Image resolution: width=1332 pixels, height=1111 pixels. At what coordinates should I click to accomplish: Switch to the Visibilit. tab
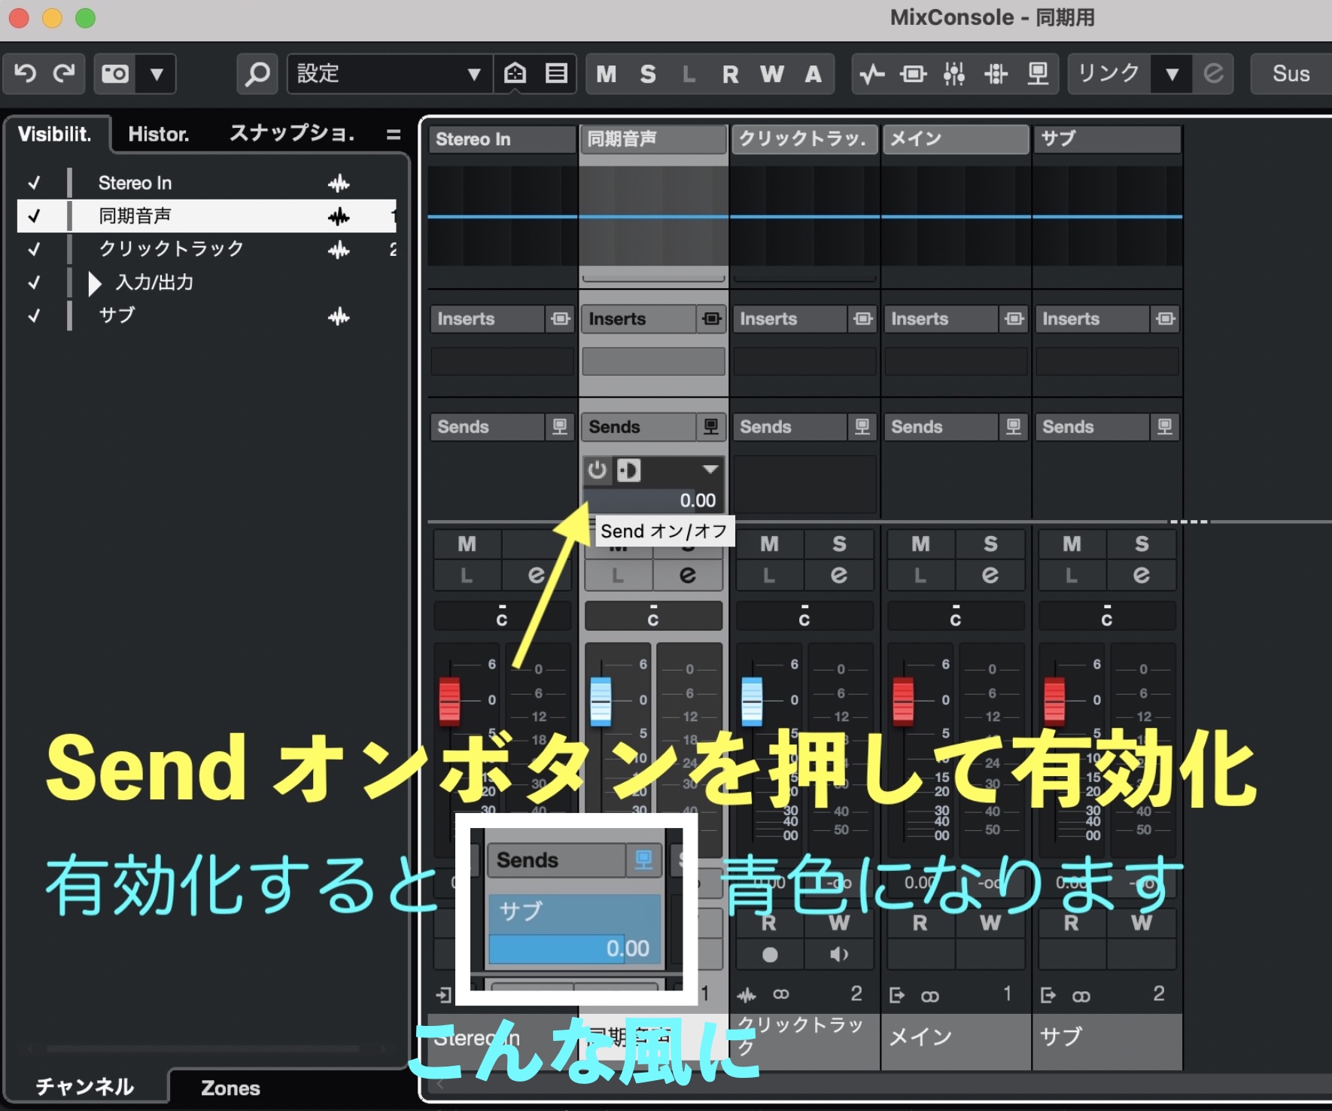pos(55,134)
